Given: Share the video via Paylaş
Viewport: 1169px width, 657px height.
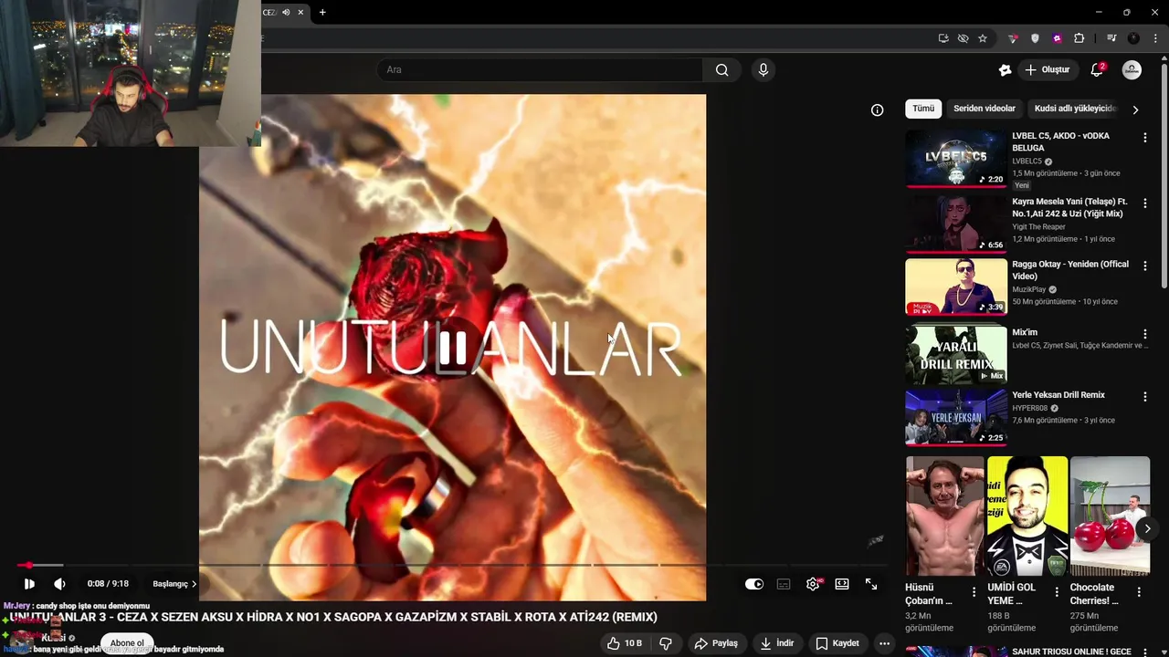Looking at the screenshot, I should pyautogui.click(x=716, y=643).
